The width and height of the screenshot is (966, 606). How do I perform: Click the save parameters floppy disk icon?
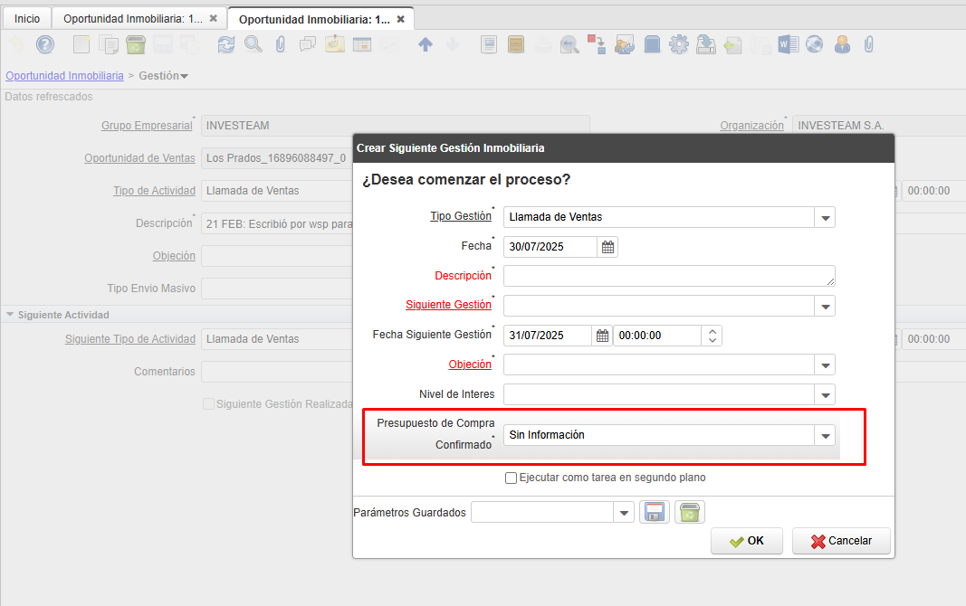[x=655, y=513]
